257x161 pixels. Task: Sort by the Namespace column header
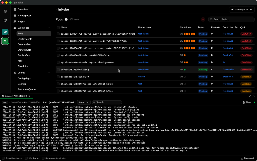144,28
